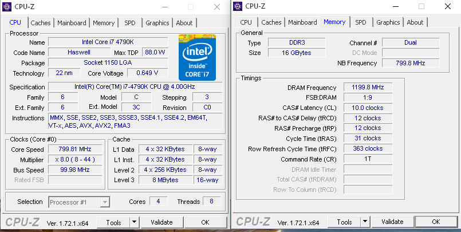Open About tab in right CPU-Z window
Image resolution: width=461 pixels, height=232 pixels.
click(x=415, y=22)
